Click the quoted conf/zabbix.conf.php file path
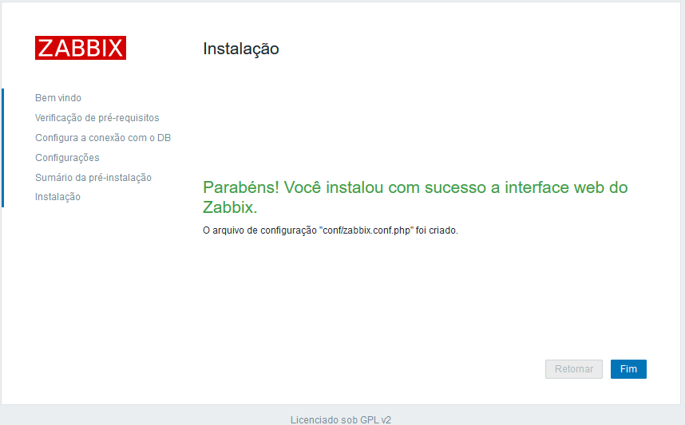Screen dimensions: 685x425 [366, 230]
